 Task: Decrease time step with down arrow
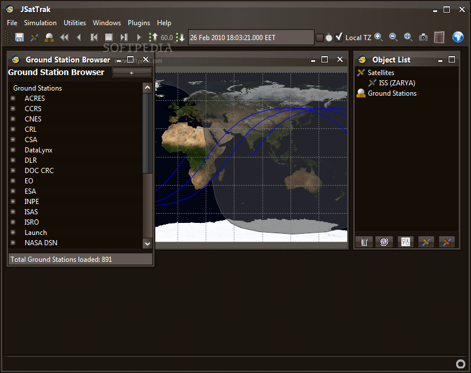pyautogui.click(x=180, y=37)
